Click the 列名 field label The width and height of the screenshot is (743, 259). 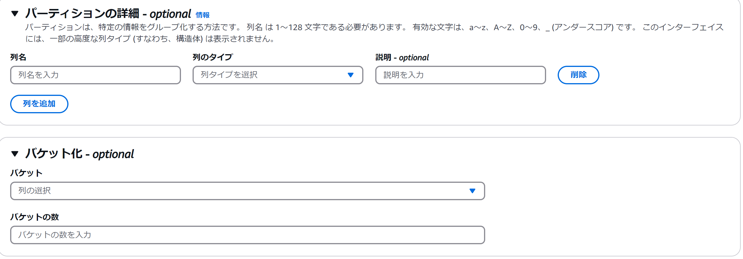click(x=18, y=57)
